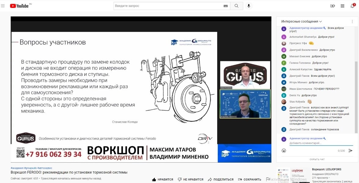Screen dimensions: 359x183
Task: Open the #groupauto hashtag link
Action: pyautogui.click(x=30, y=168)
